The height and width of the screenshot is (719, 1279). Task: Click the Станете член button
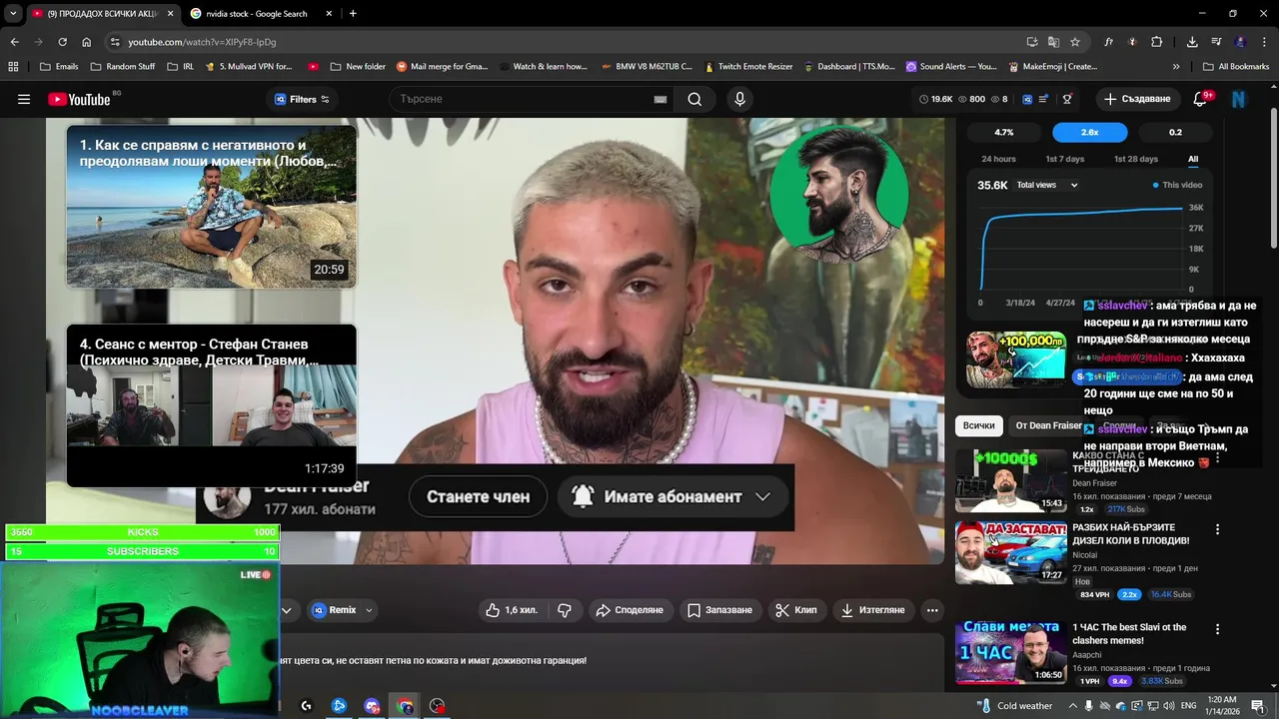tap(478, 496)
